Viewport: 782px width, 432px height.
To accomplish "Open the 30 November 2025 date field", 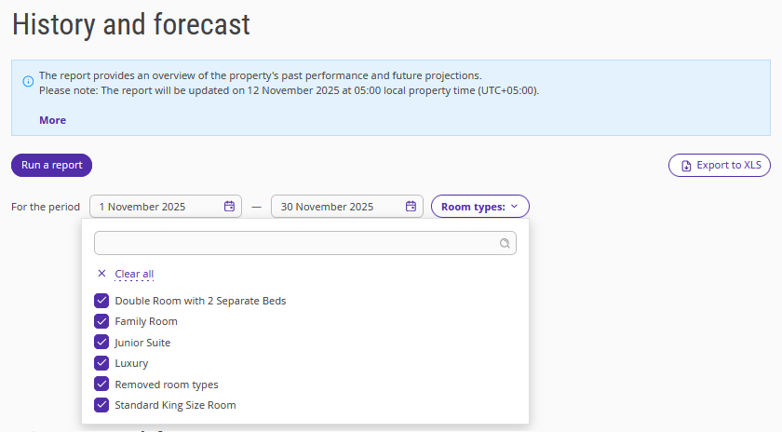I will click(347, 207).
